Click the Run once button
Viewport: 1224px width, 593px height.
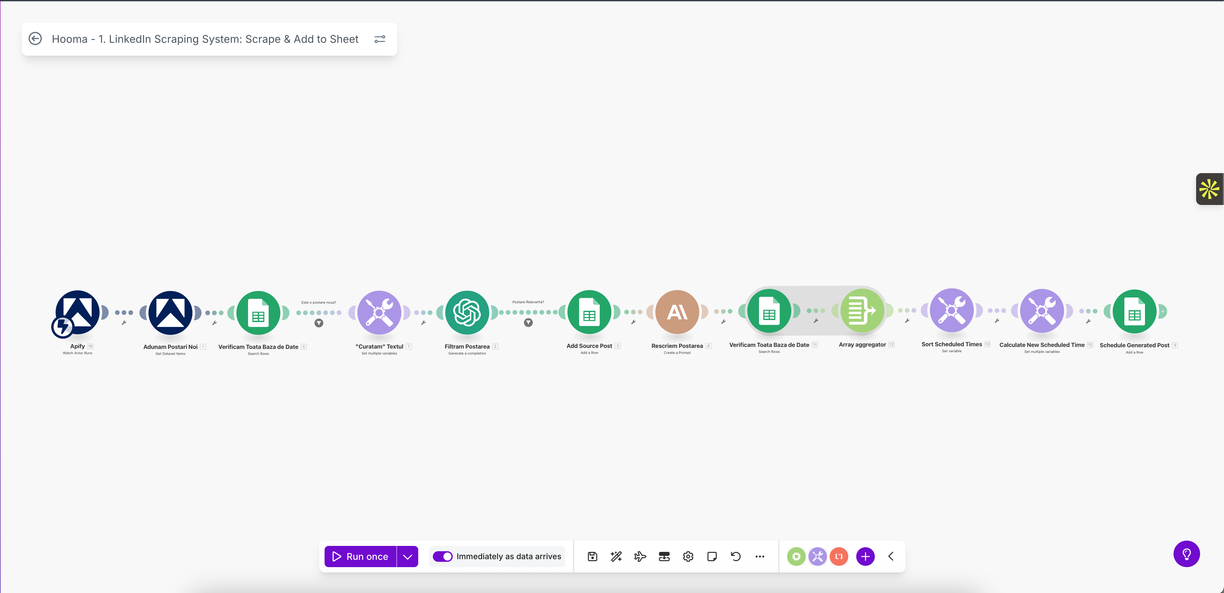pyautogui.click(x=360, y=557)
